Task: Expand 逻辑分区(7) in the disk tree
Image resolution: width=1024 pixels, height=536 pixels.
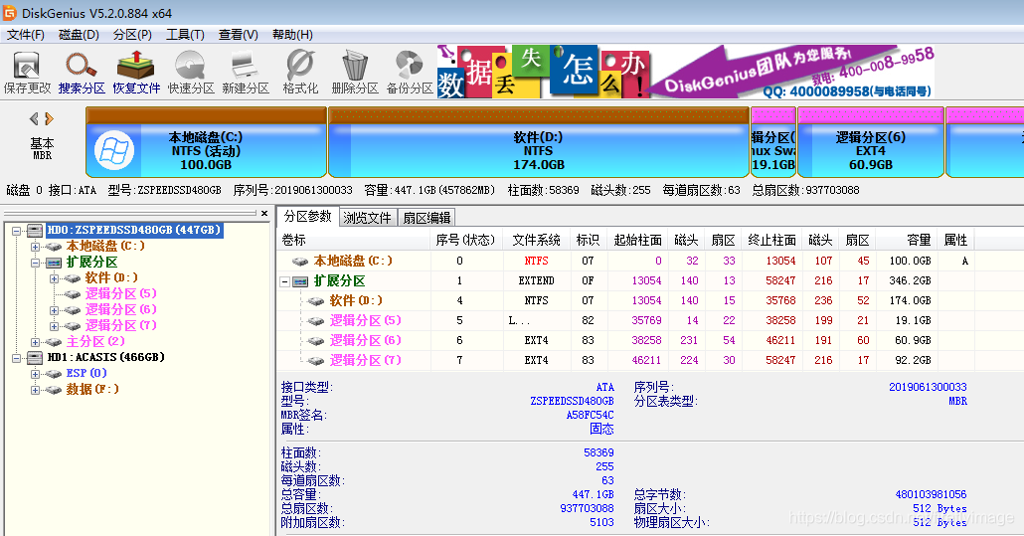Action: (55, 326)
